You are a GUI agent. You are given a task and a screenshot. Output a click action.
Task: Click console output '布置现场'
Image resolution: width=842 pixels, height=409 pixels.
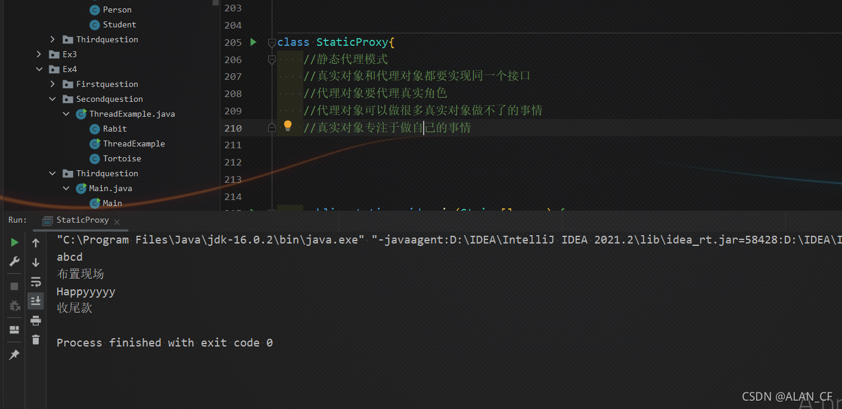coord(80,274)
